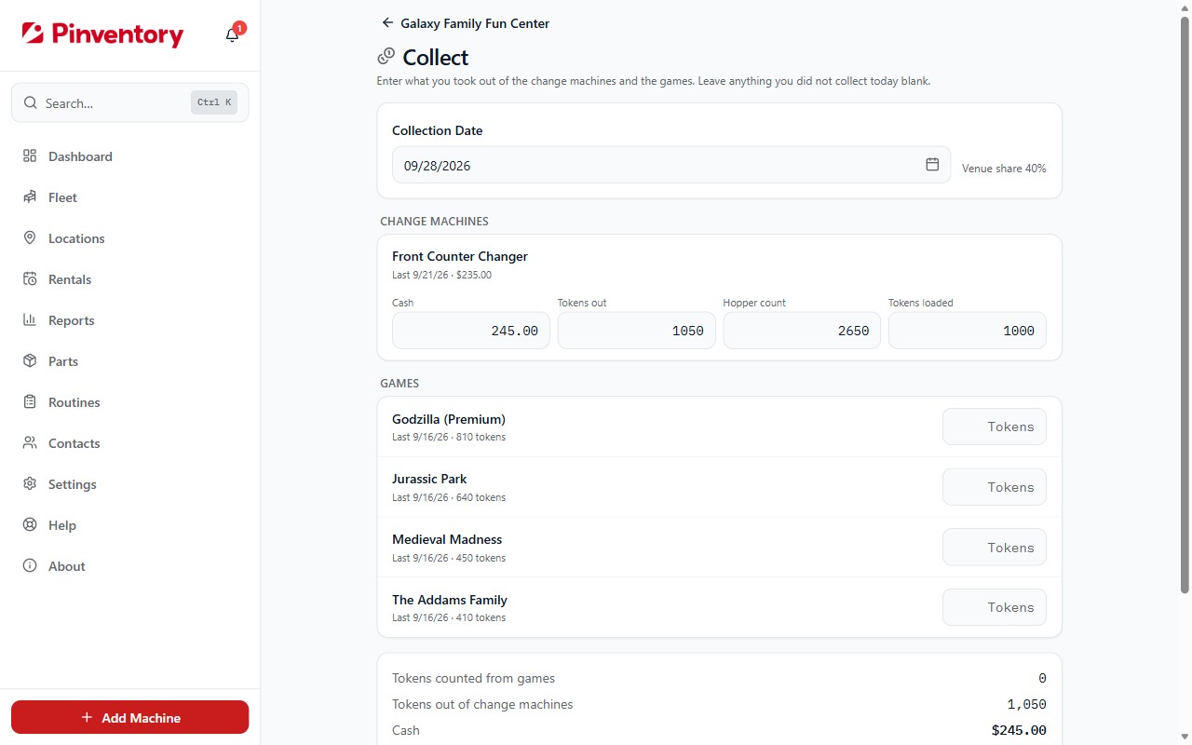This screenshot has width=1192, height=745.
Task: Click The Addams Family tokens input
Action: click(x=995, y=607)
